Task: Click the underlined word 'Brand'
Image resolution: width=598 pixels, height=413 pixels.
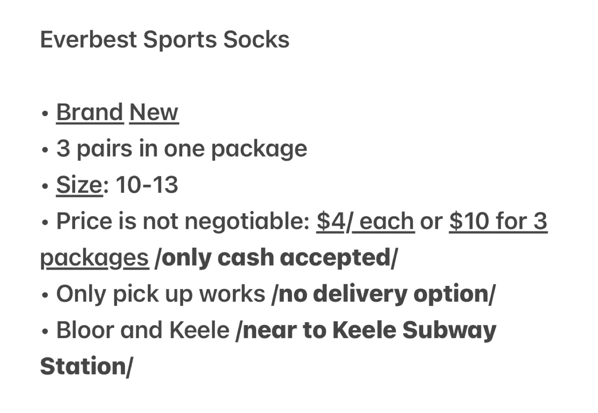Action: [x=90, y=112]
